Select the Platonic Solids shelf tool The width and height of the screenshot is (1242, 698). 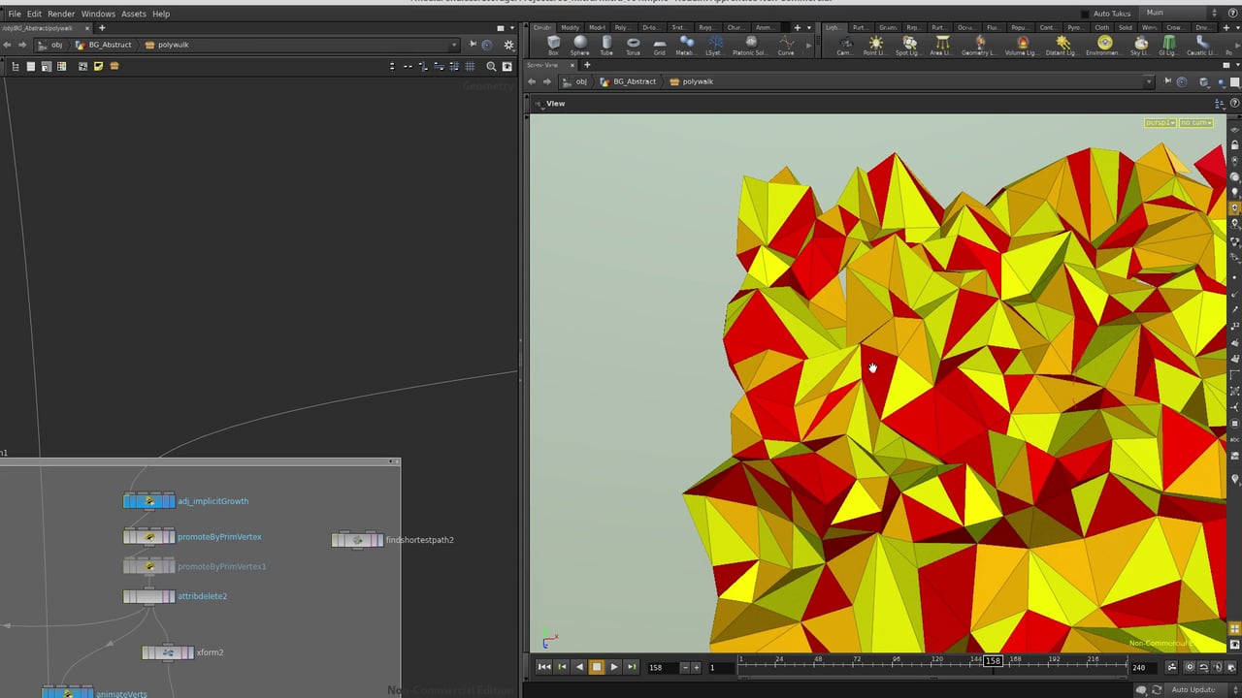coord(750,46)
